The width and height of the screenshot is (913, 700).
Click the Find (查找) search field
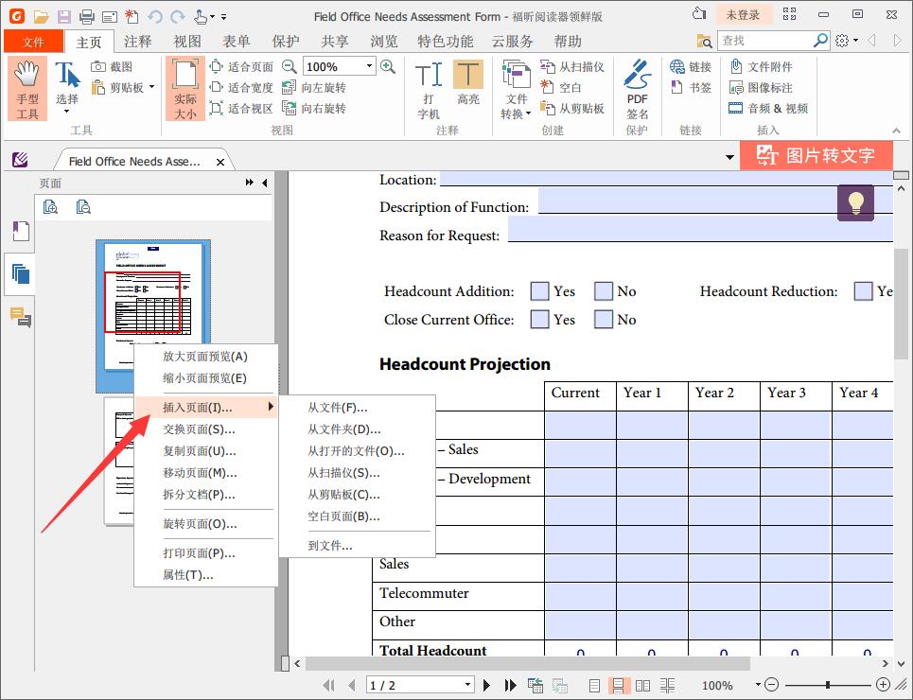(766, 40)
